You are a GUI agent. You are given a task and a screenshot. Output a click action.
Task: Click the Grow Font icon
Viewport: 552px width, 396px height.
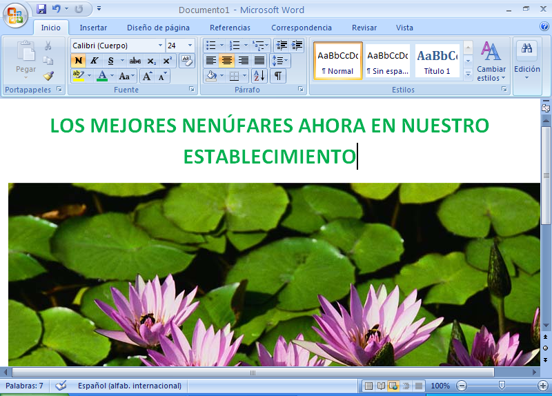[148, 76]
